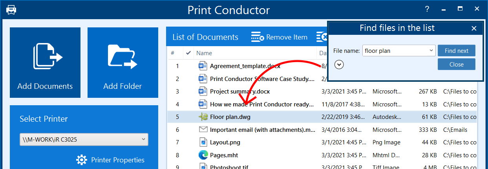Screen dimensions: 488x169
Task: Click the Mhtml type cell of Pages.mht
Action: [x=386, y=155]
